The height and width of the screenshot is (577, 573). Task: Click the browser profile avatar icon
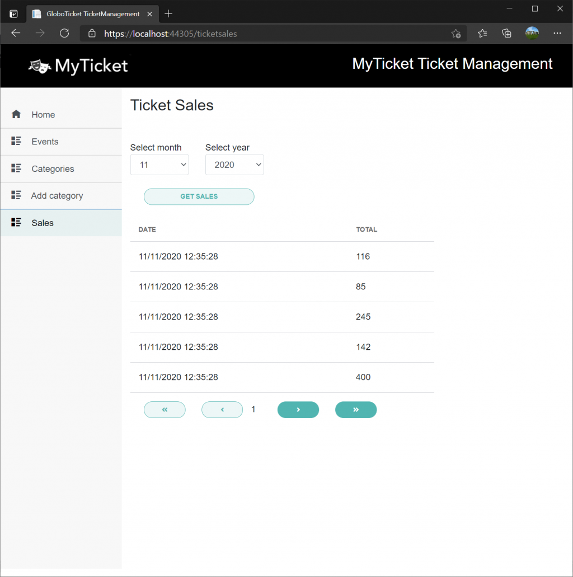coord(532,33)
